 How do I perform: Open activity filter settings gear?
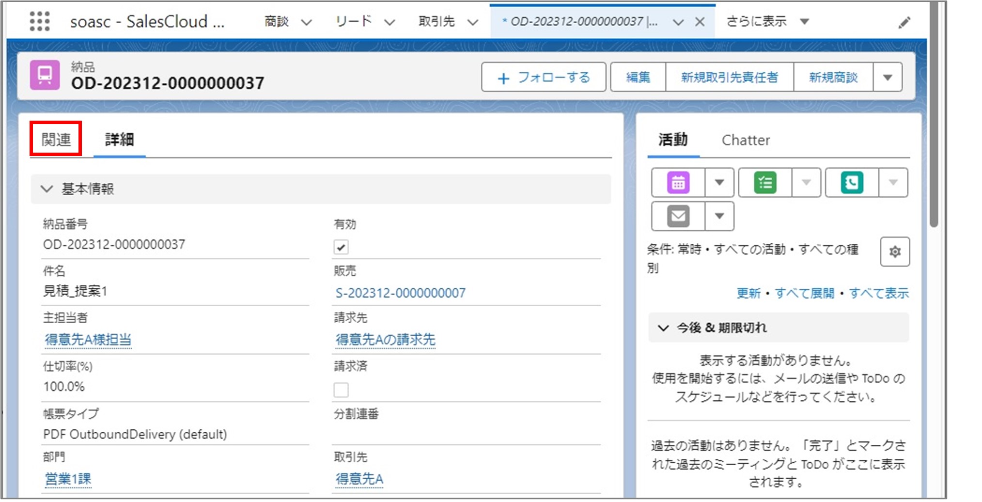coord(895,251)
